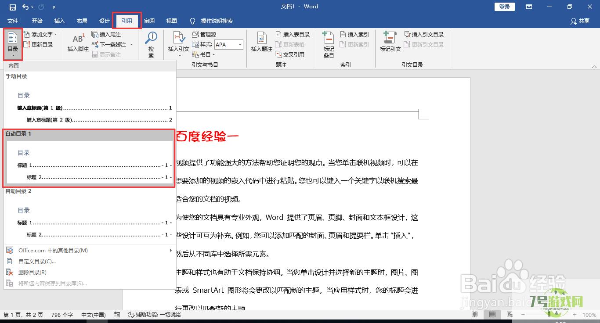Image resolution: width=600 pixels, height=323 pixels.
Task: Collapse the ribbon with the chevron
Action: pyautogui.click(x=594, y=66)
